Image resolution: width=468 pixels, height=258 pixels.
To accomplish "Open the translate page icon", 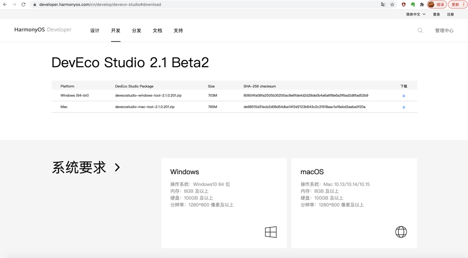I will point(383,5).
